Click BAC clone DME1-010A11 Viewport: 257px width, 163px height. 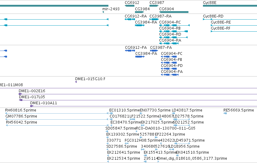pos(43,103)
